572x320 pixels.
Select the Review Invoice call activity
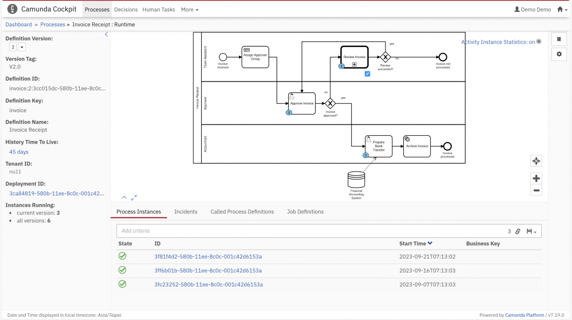(x=354, y=57)
